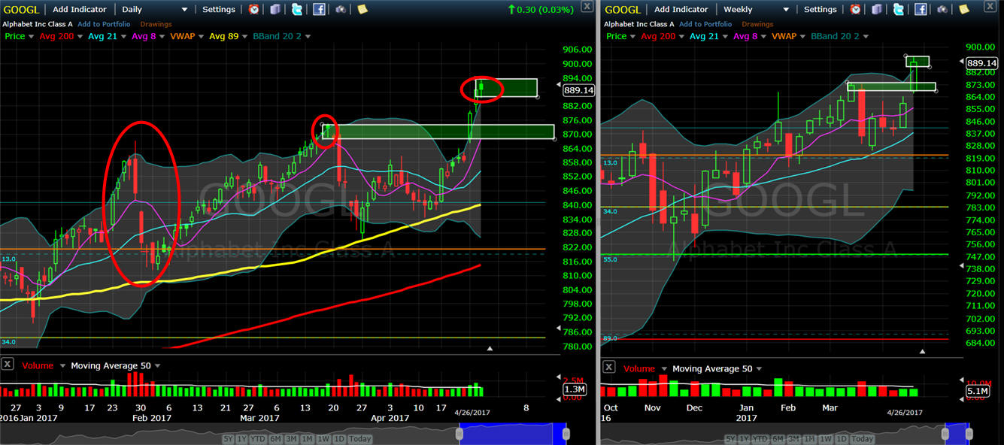Close the Volume panel in the Weekly chart
Image resolution: width=1004 pixels, height=445 pixels.
pos(608,367)
